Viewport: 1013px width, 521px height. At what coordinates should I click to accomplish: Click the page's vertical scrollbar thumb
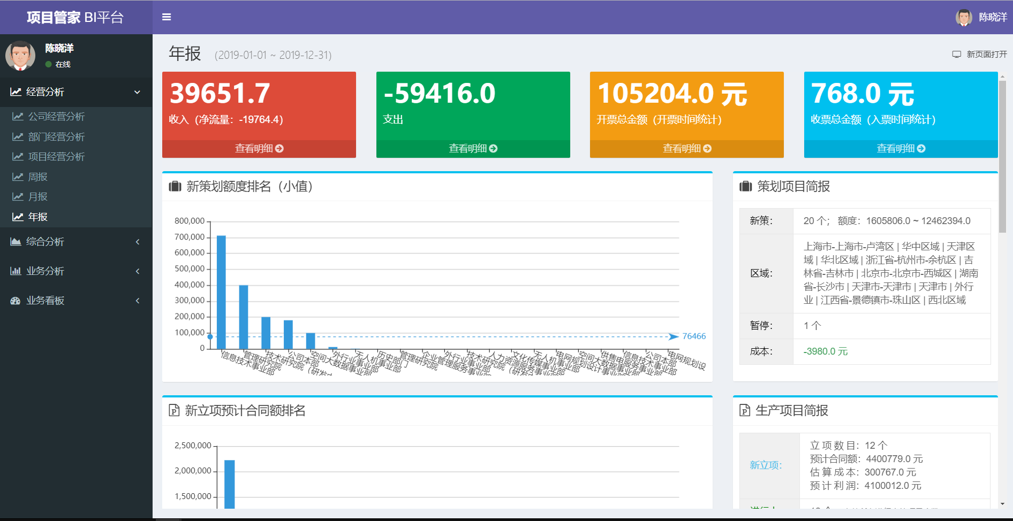(x=1002, y=156)
